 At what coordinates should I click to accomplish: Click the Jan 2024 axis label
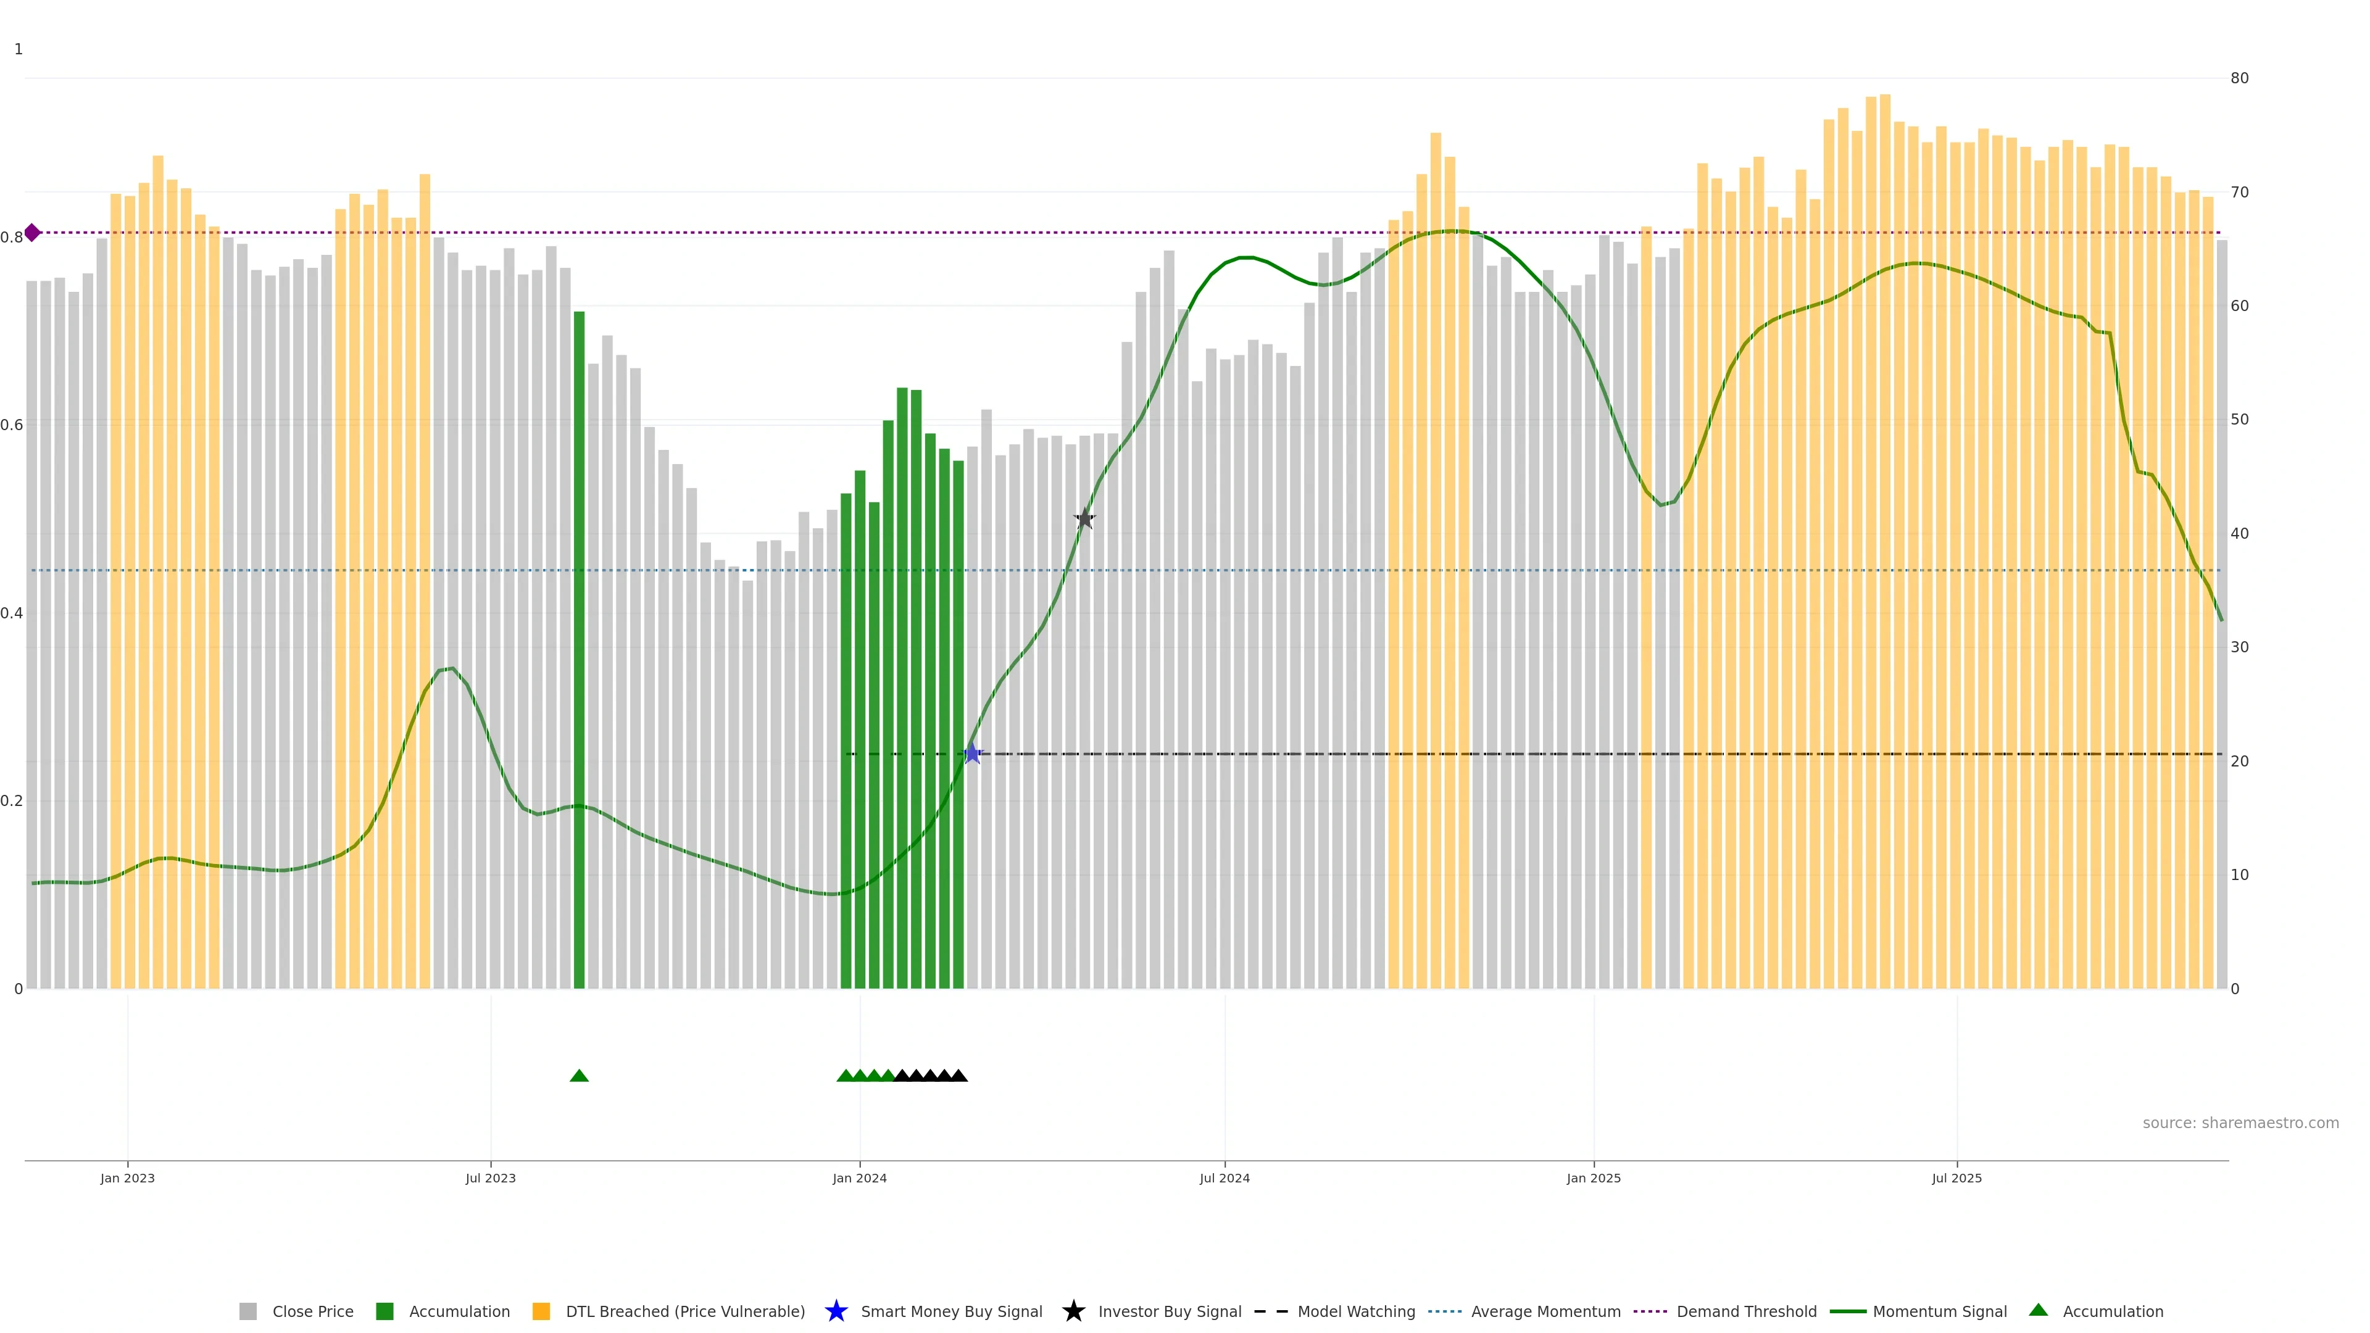[859, 1177]
